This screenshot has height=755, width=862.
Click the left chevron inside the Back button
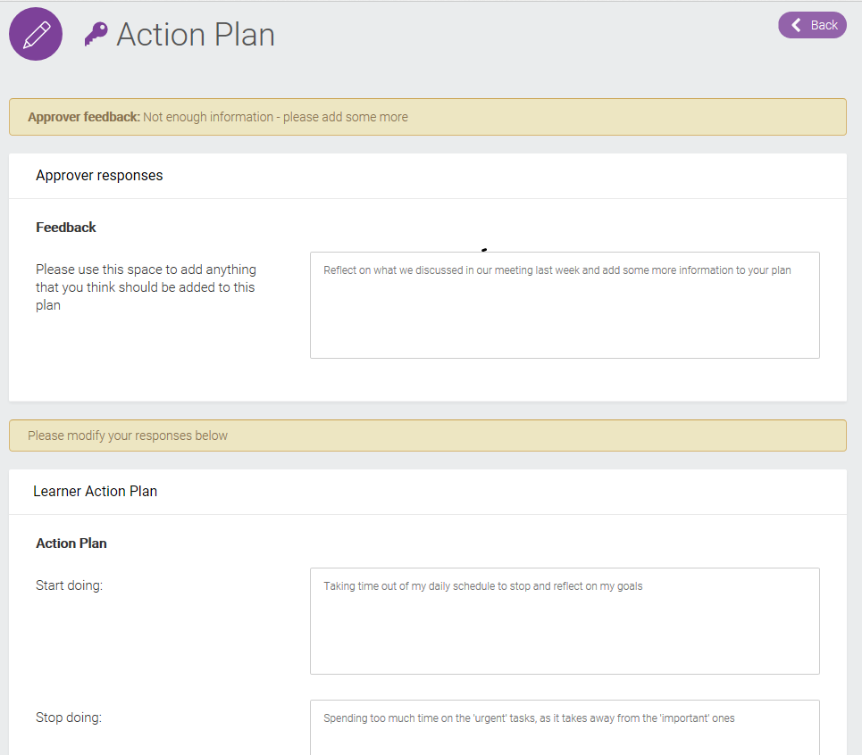click(x=798, y=25)
